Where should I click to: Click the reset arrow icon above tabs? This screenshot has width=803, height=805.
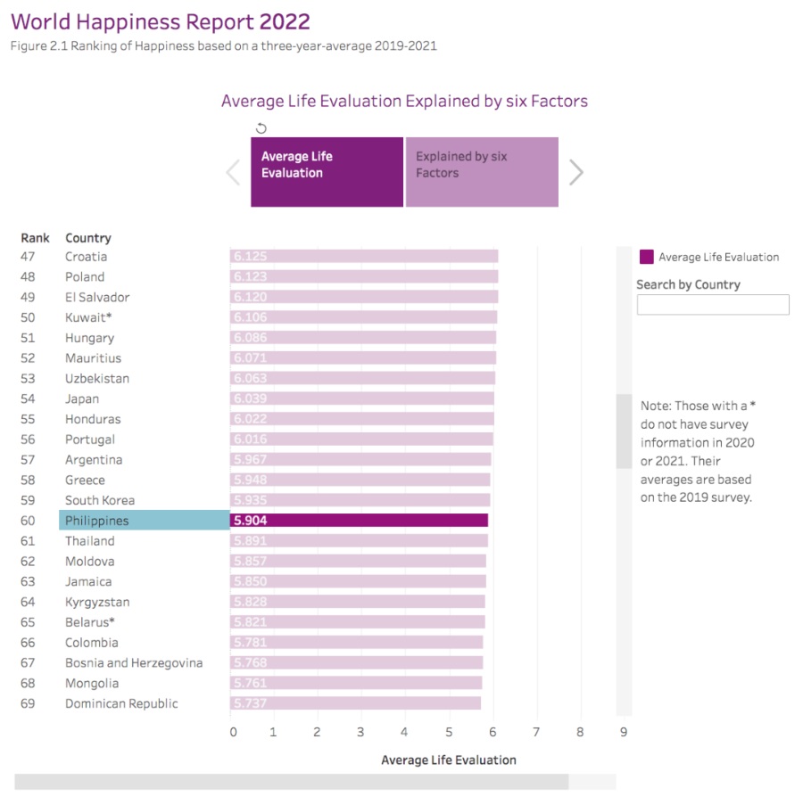[x=261, y=128]
